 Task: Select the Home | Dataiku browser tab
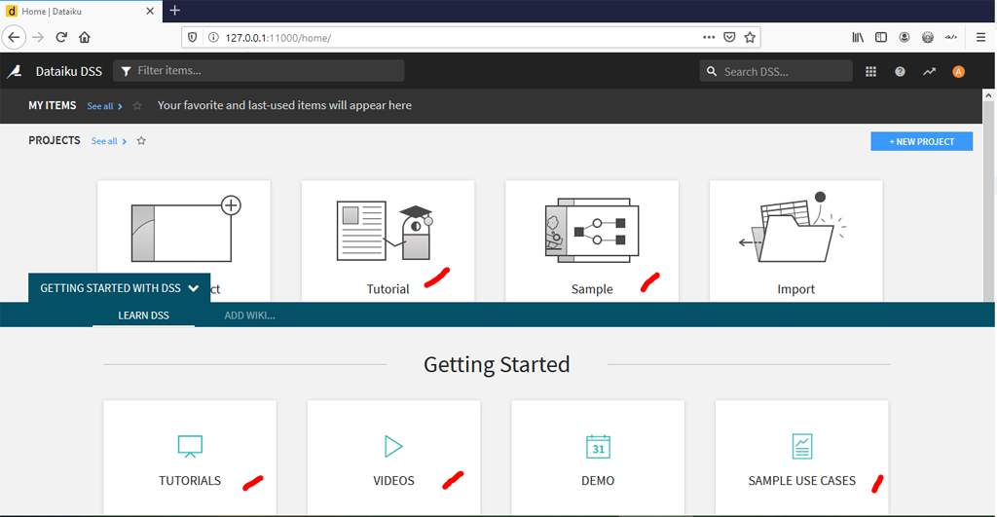click(x=81, y=12)
